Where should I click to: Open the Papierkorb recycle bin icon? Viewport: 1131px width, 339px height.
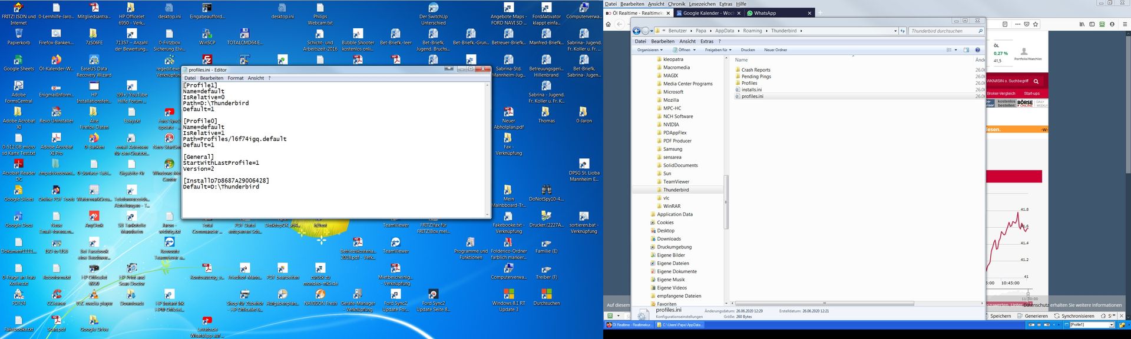click(x=18, y=34)
